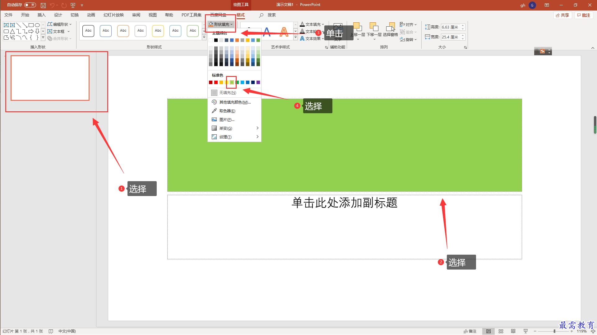
Task: Pick the right arrow block shape
Action: (31, 31)
